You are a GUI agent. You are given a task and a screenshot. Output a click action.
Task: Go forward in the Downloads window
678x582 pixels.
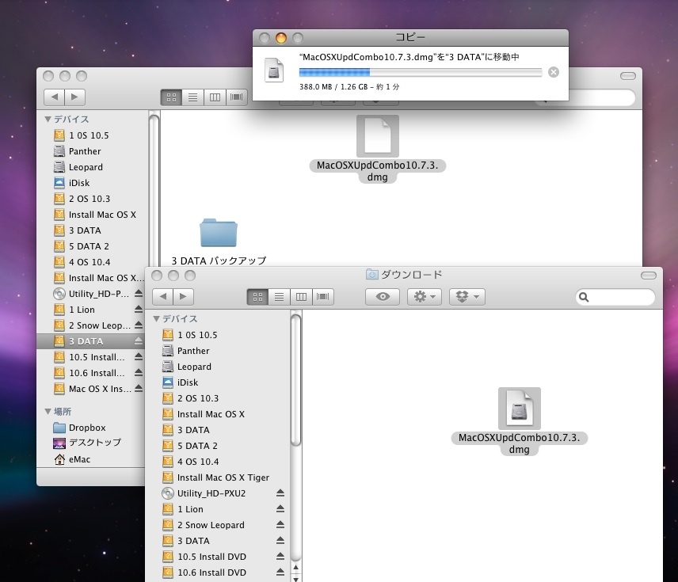pyautogui.click(x=183, y=297)
